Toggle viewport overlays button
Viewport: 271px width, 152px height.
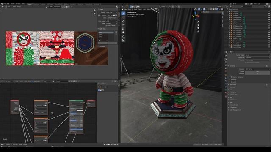(x=204, y=9)
